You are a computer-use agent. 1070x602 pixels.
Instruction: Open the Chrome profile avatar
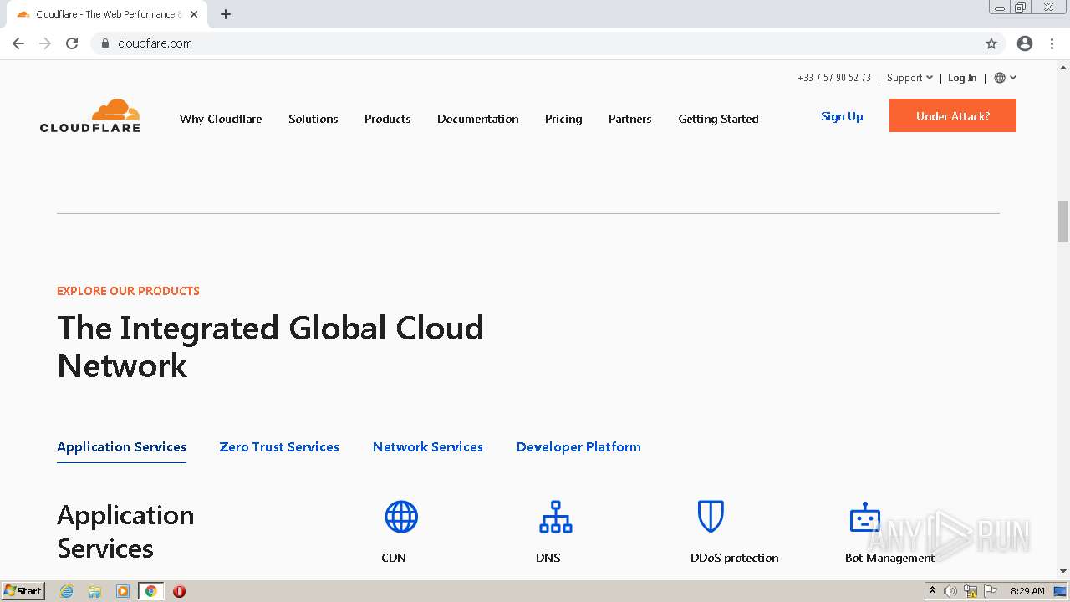pos(1025,43)
